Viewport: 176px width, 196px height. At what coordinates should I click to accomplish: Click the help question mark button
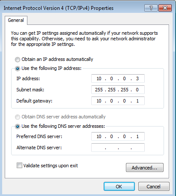pyautogui.click(x=151, y=8)
